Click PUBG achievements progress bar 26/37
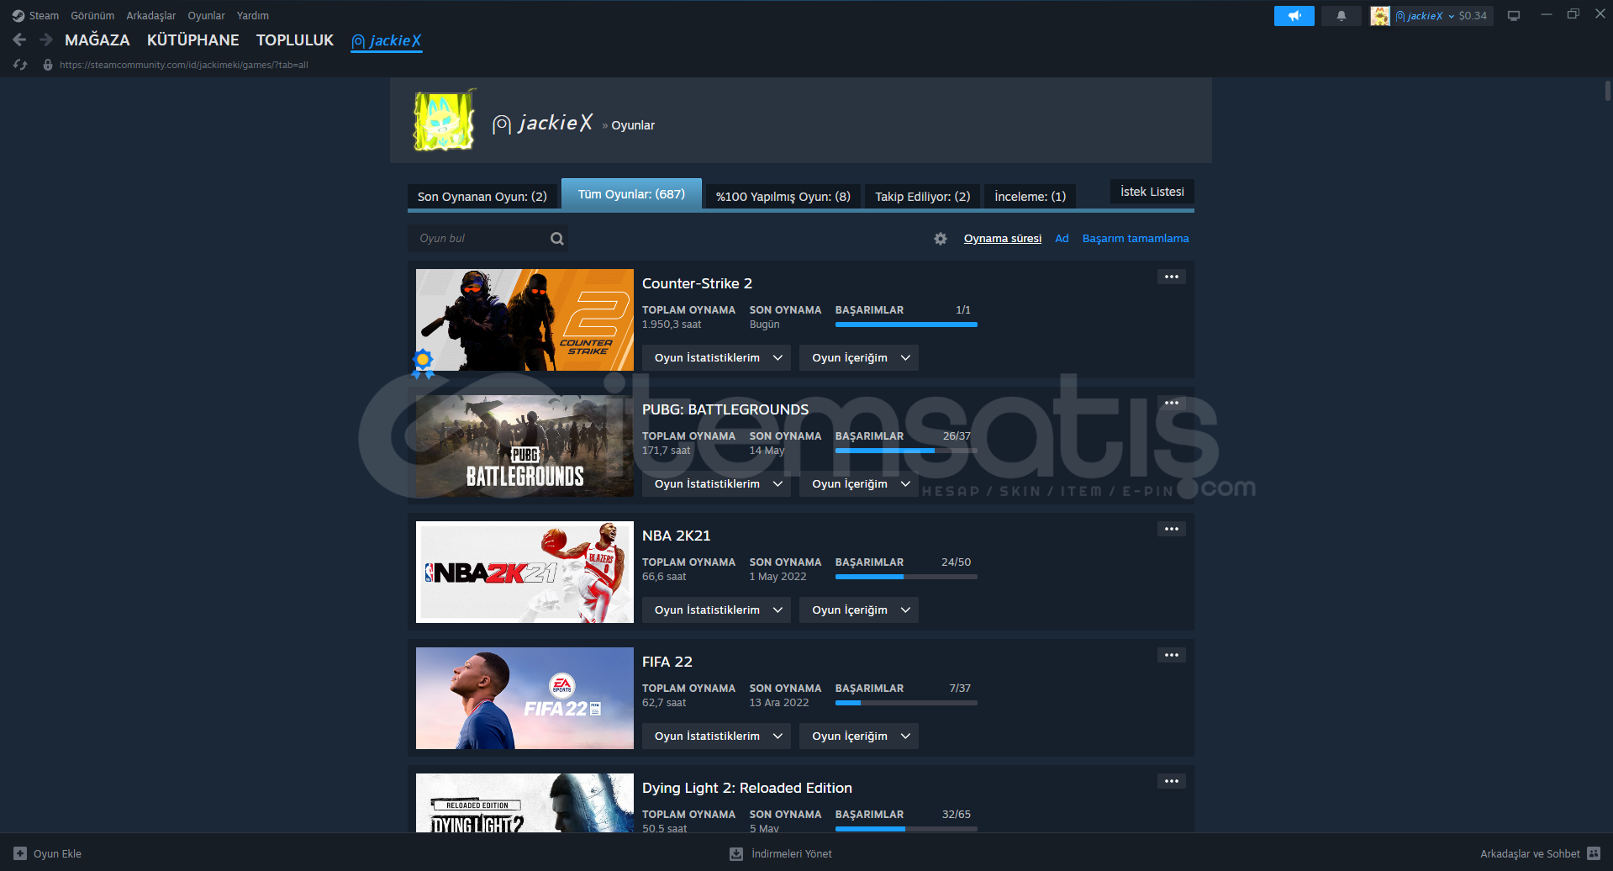 (x=906, y=451)
